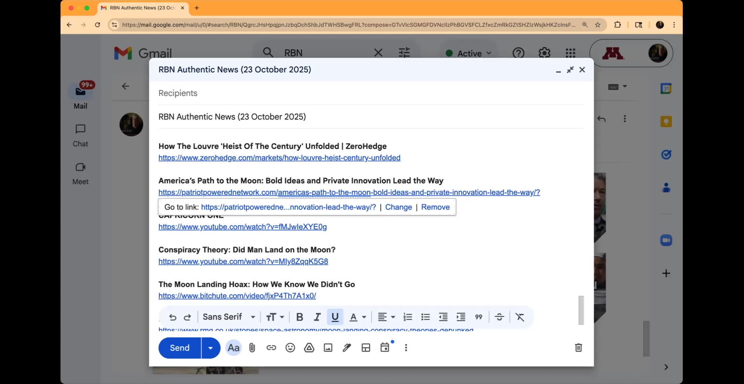Reload the page in Chrome

(98, 25)
